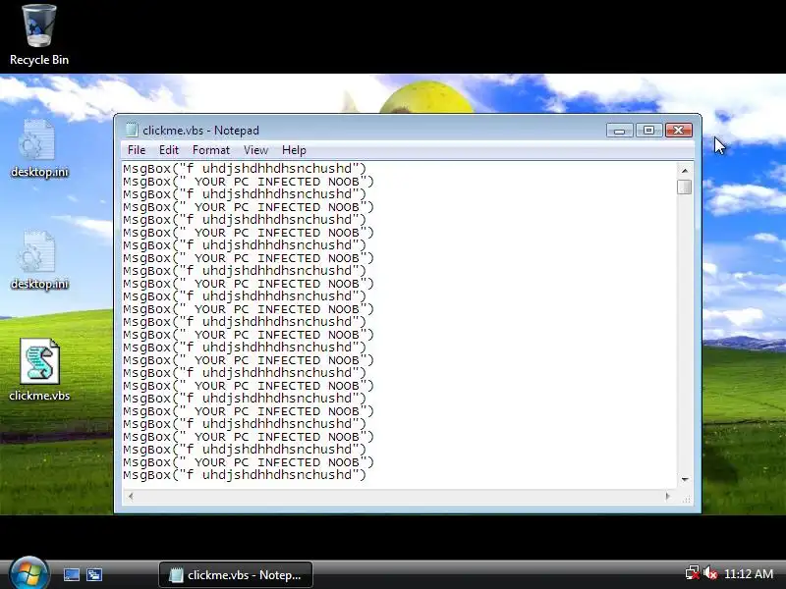Click the vertical scrollbar down arrow
This screenshot has height=589, width=786.
click(x=684, y=480)
